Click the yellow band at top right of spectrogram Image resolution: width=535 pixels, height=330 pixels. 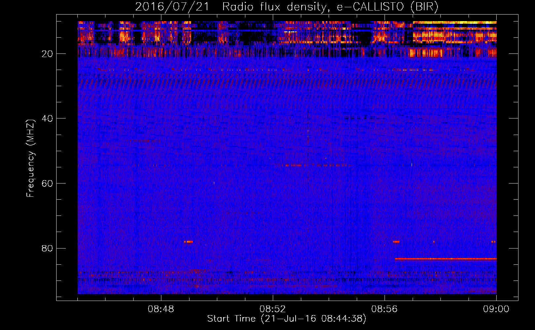coord(455,22)
